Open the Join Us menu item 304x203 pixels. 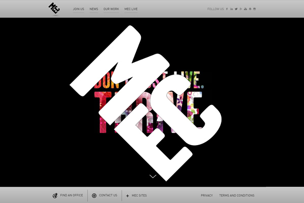point(79,9)
